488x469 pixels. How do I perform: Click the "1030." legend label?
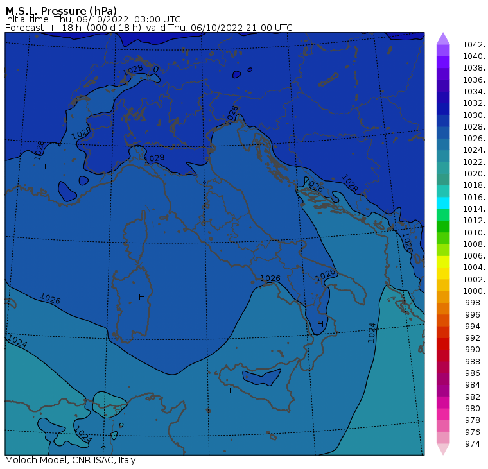pos(474,115)
